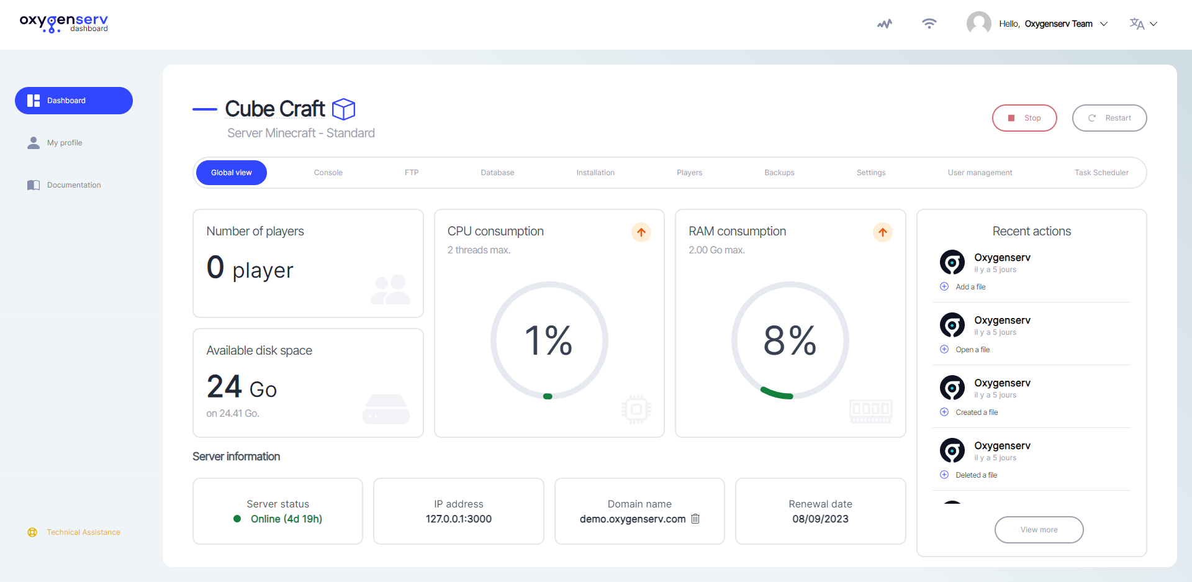Open the language translation icon

click(x=1137, y=24)
